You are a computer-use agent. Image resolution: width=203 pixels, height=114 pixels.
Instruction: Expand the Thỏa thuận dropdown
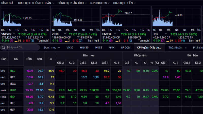pos(177,48)
